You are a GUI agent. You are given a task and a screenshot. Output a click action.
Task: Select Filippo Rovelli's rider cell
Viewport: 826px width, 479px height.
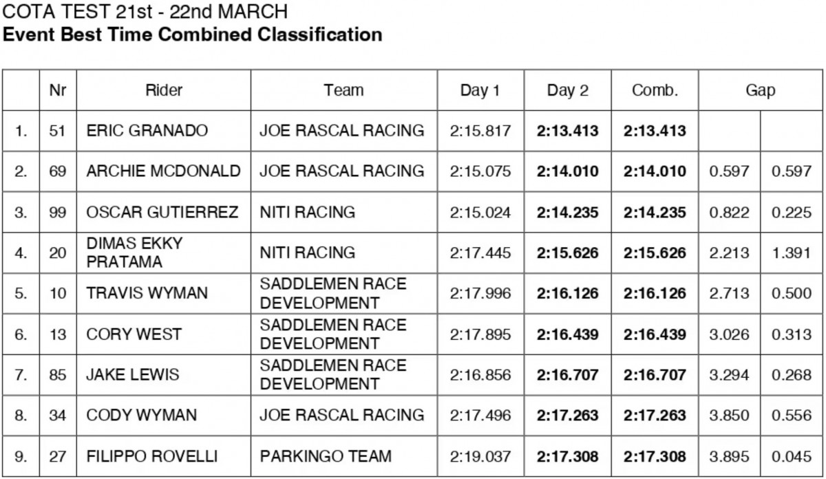[151, 456]
